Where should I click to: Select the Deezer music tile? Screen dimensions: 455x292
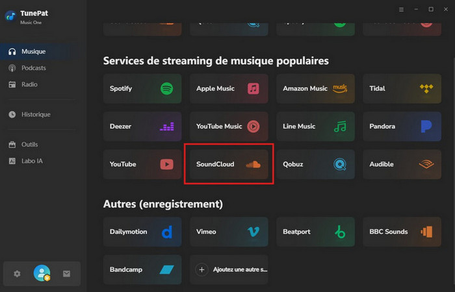point(142,127)
